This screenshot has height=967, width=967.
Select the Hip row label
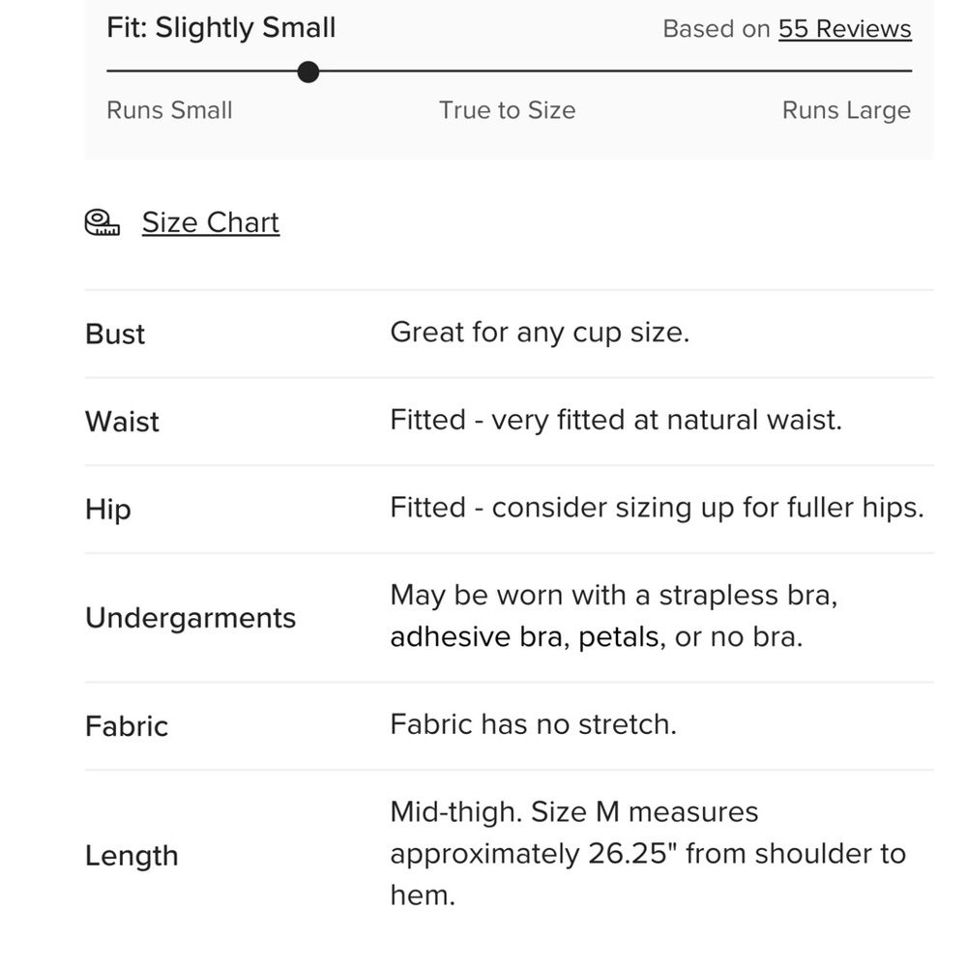coord(108,510)
